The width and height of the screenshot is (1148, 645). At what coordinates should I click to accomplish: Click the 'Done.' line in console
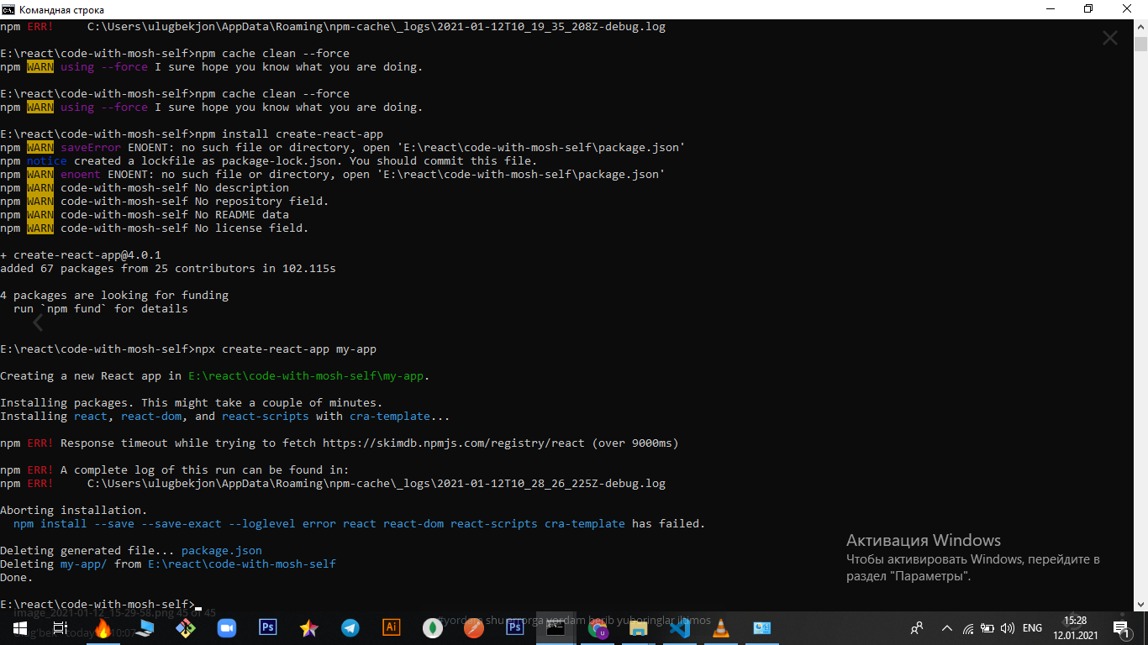pos(17,578)
